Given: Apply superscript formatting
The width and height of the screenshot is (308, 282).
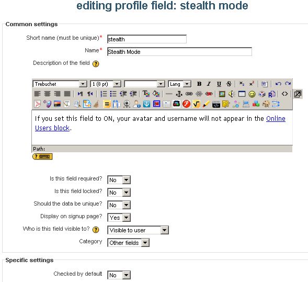Looking at the screenshot, I should (252, 84).
